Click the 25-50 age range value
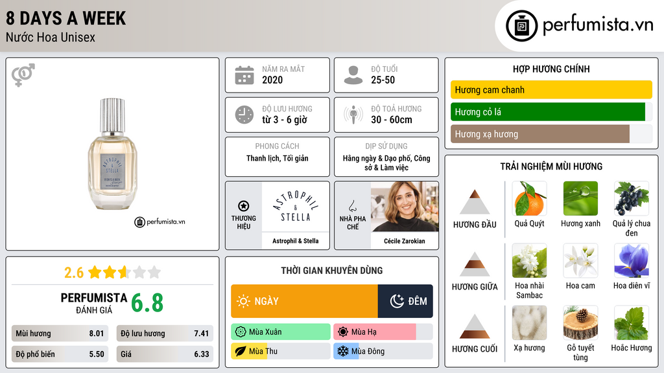 point(383,80)
